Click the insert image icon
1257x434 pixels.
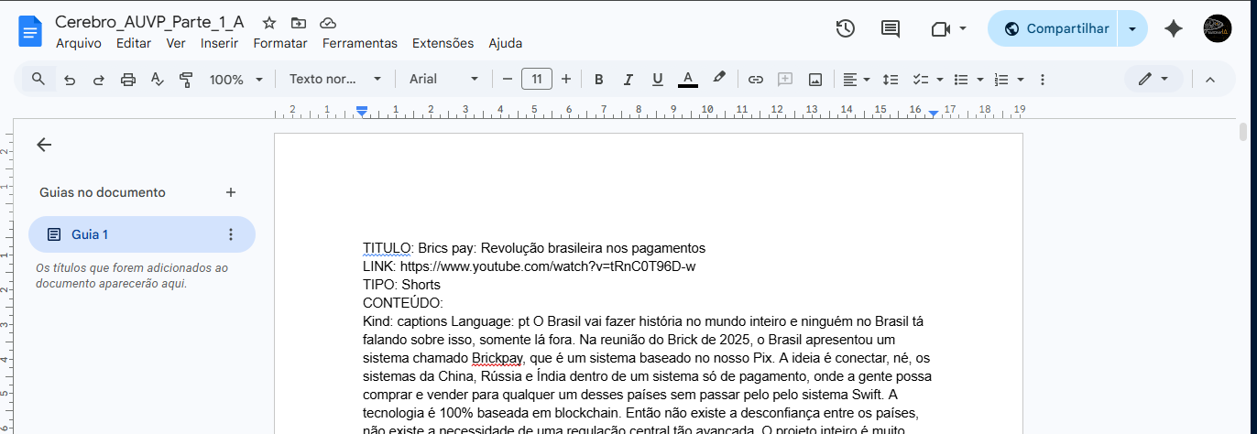pos(814,80)
